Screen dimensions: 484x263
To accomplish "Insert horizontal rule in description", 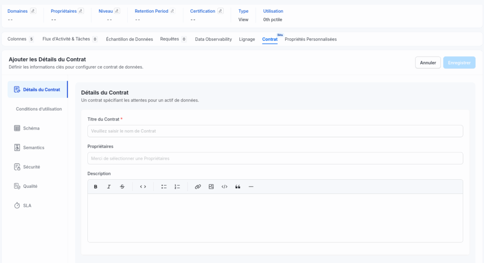I will 251,187.
